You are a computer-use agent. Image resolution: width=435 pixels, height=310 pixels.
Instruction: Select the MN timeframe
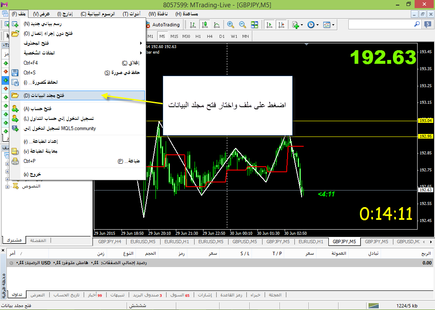pyautogui.click(x=246, y=37)
